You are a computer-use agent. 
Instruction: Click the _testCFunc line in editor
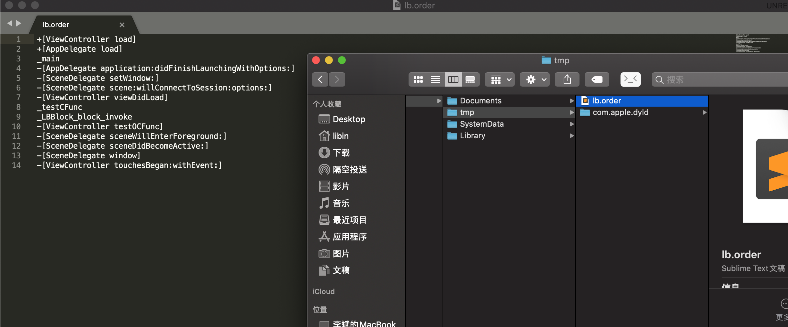pos(60,107)
